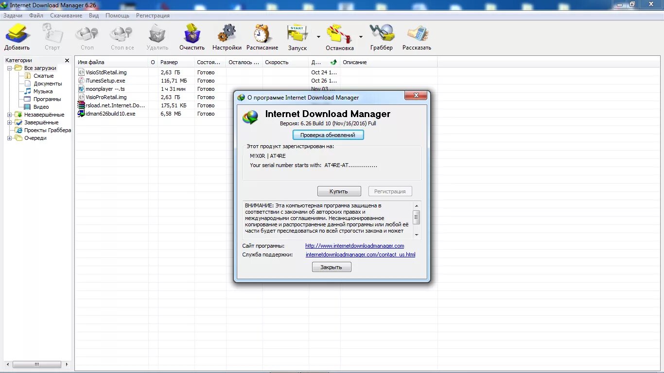Click the Стоп toolbar icon

tap(87, 34)
